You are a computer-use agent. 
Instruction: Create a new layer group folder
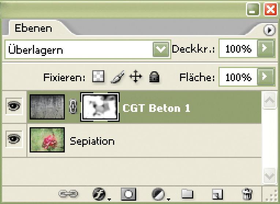[187, 194]
